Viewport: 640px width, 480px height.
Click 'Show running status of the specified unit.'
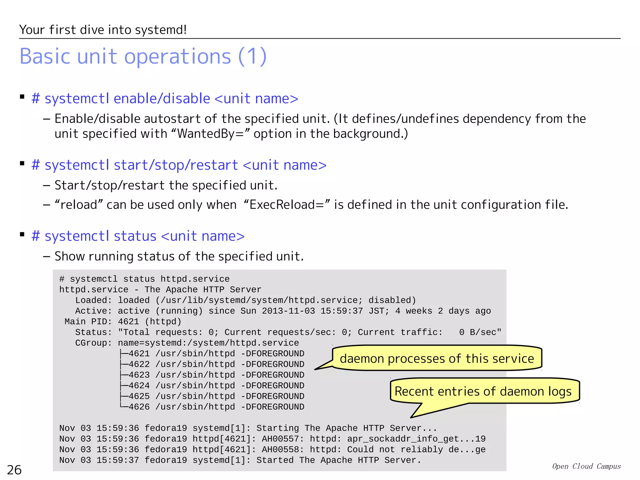pyautogui.click(x=179, y=256)
